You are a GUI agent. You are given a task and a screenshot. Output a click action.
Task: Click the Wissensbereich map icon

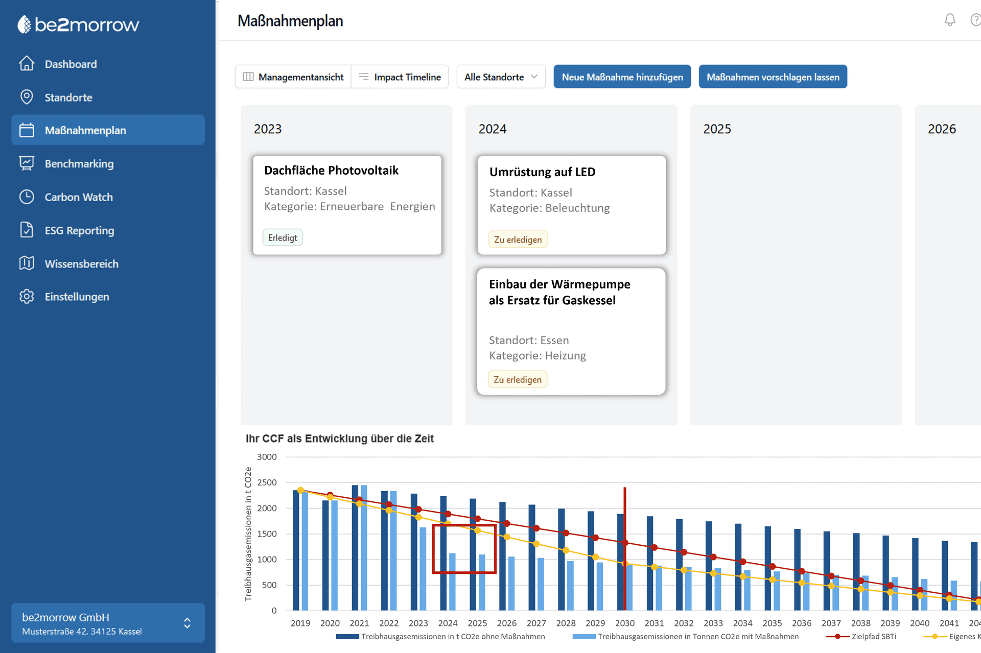[x=27, y=263]
